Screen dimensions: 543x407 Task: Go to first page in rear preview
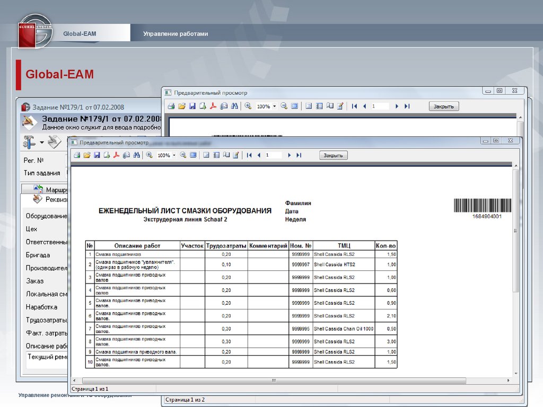pyautogui.click(x=354, y=106)
